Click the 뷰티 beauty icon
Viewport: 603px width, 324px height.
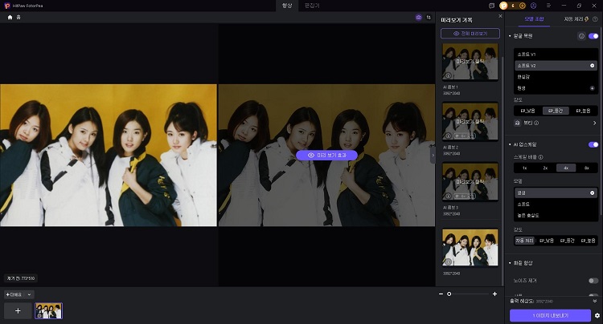tap(518, 123)
